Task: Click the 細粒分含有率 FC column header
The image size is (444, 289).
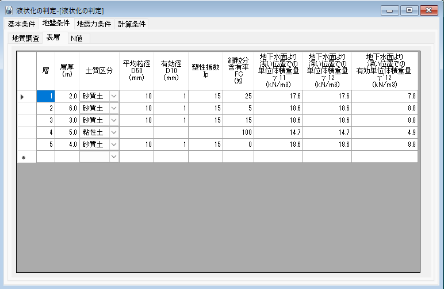Action: click(238, 70)
